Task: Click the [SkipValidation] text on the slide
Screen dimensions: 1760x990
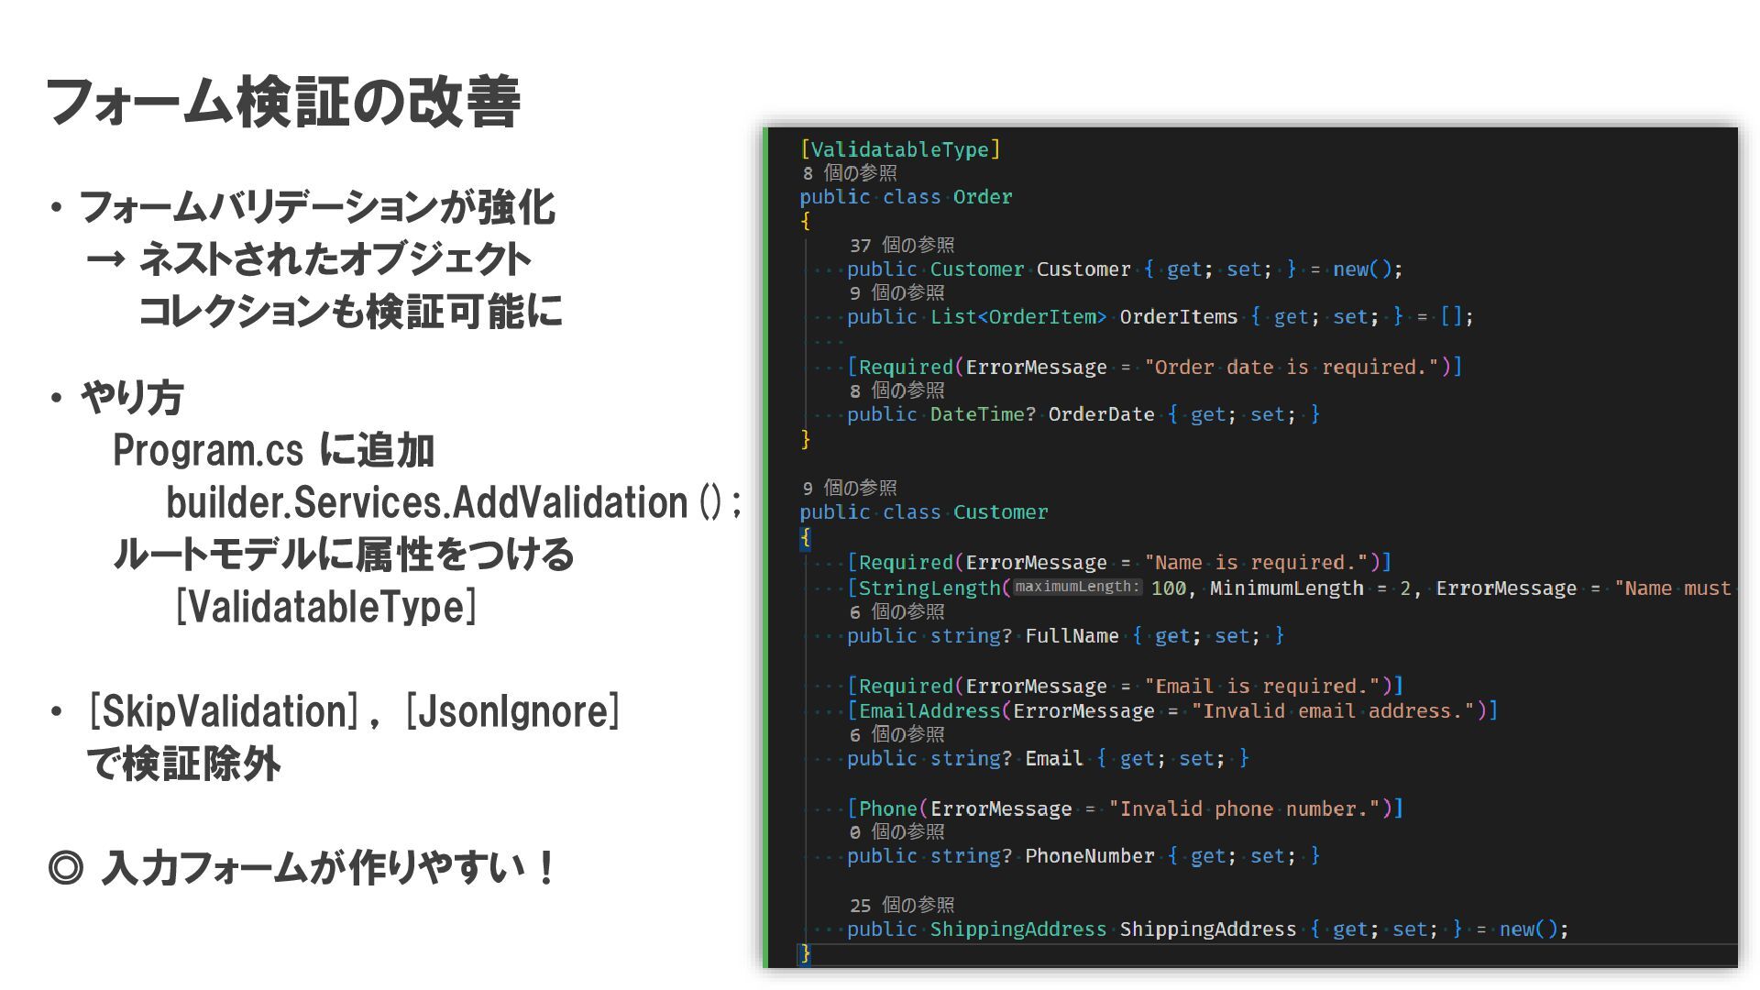Action: click(223, 711)
